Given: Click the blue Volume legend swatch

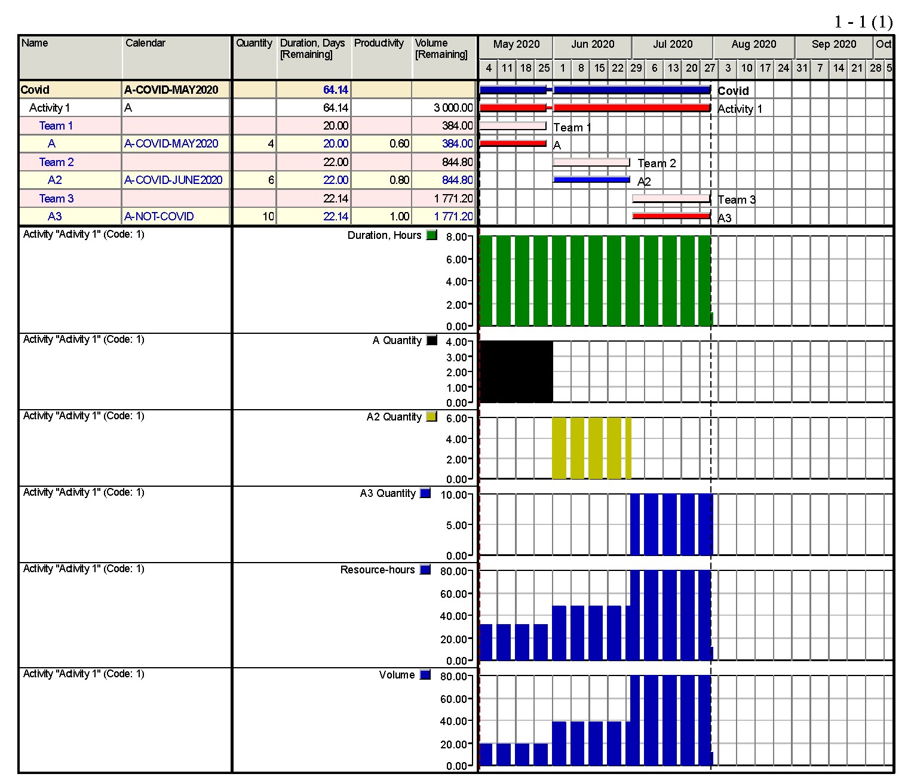Looking at the screenshot, I should [425, 675].
